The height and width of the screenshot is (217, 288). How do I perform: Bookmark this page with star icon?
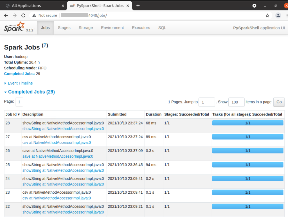267,15
